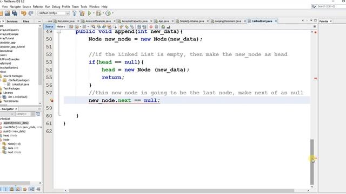Click the Shift Line Right editor icon
The width and height of the screenshot is (346, 194).
[x=144, y=26]
